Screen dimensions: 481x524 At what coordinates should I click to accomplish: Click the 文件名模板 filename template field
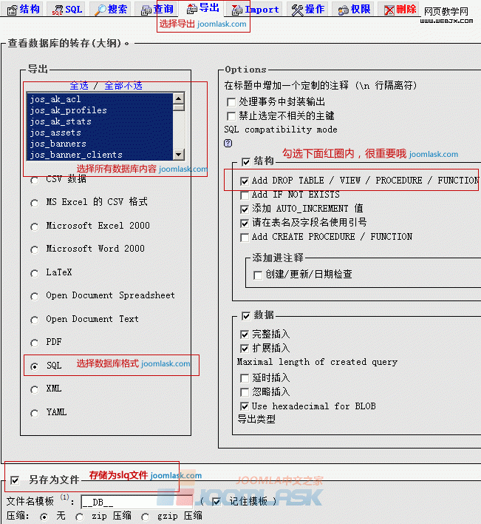point(137,502)
